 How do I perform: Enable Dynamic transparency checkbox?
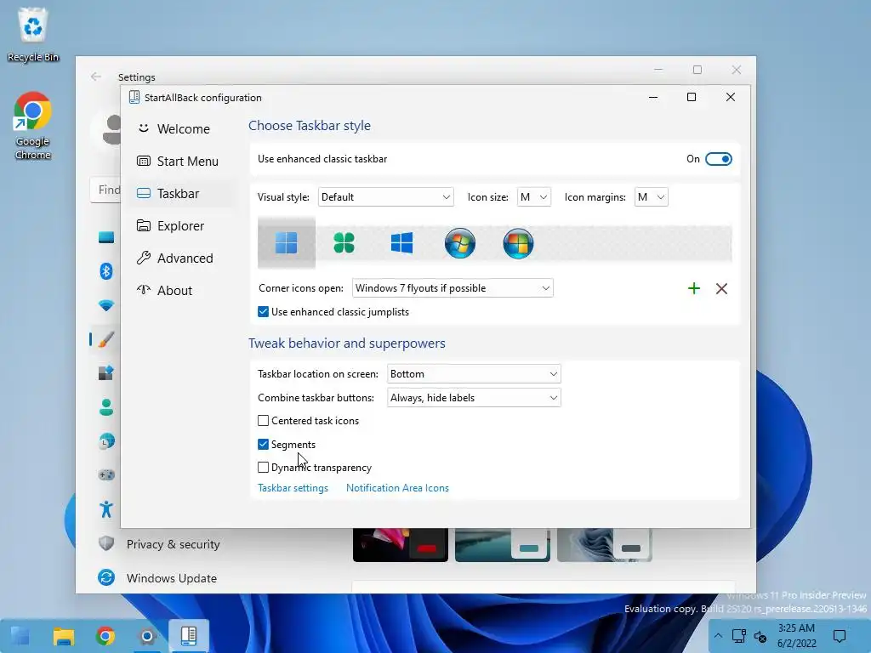pyautogui.click(x=264, y=468)
